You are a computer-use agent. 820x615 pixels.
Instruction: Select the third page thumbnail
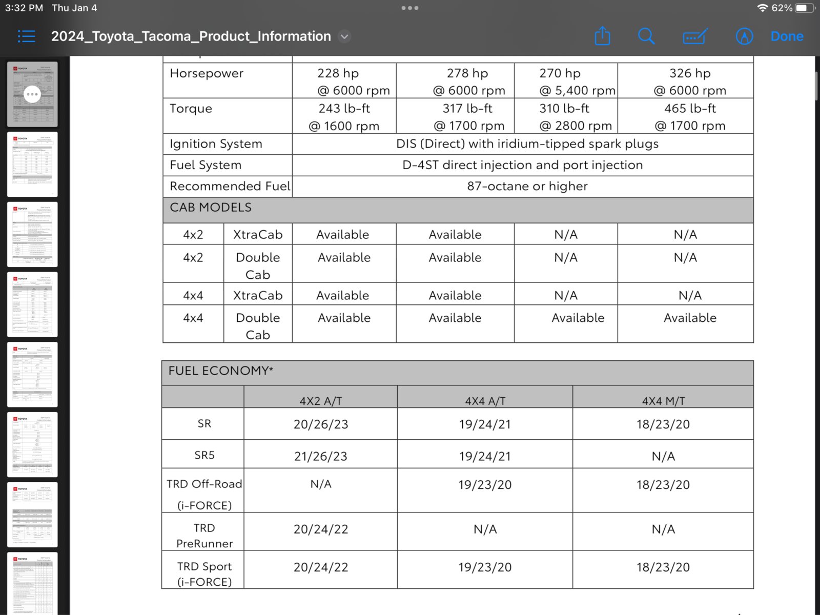tap(32, 234)
